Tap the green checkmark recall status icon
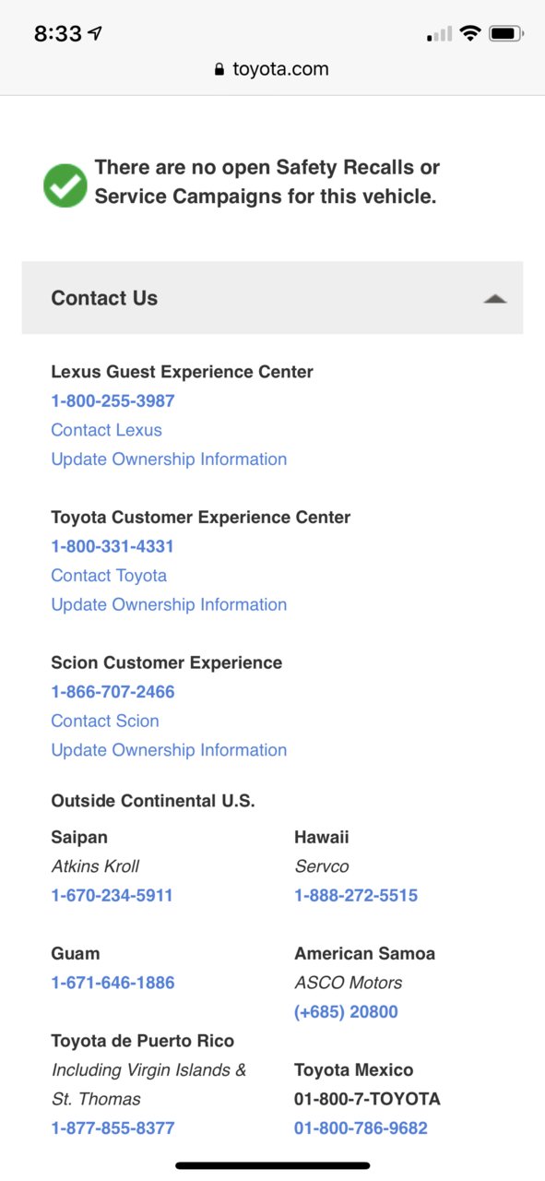This screenshot has width=545, height=1181. (x=65, y=185)
